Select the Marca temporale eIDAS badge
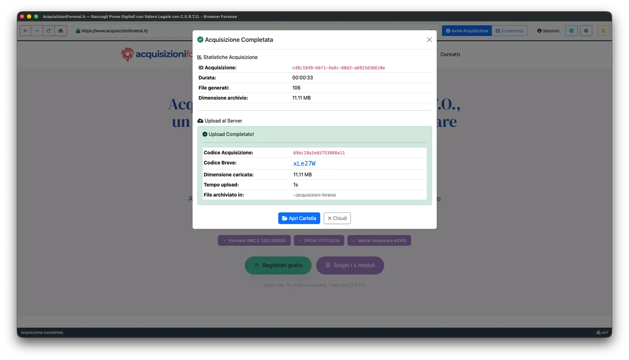The width and height of the screenshot is (629, 360). coord(379,240)
